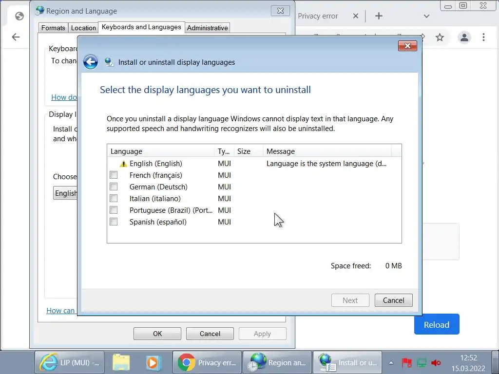
Task: Click muted volume tray icon
Action: point(436,362)
